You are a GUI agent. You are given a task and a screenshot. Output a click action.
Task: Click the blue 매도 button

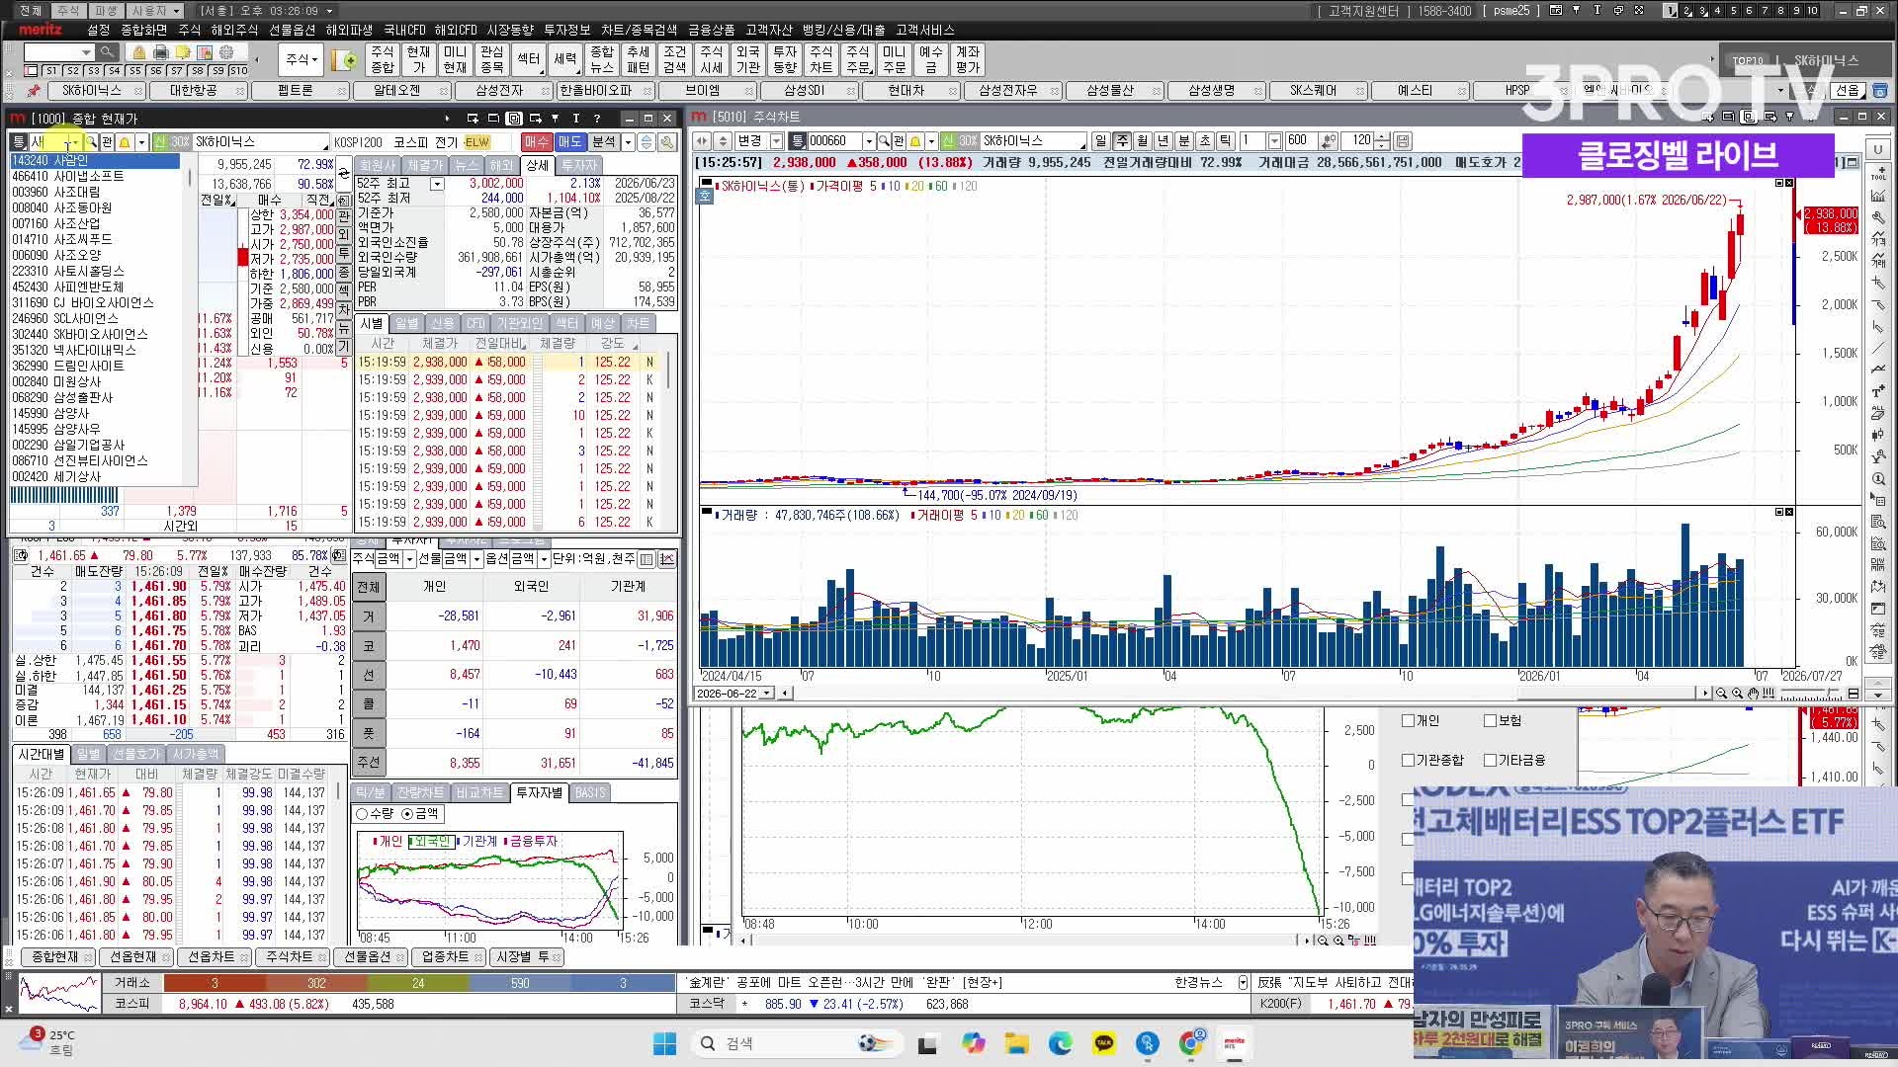[x=570, y=142]
